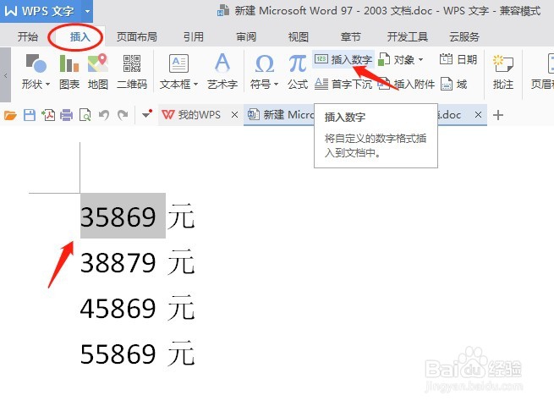Image resolution: width=554 pixels, height=406 pixels.
Task: Switch to the 开始 tab
Action: coord(28,36)
